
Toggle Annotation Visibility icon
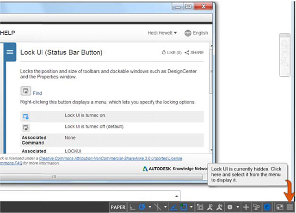pos(210,207)
